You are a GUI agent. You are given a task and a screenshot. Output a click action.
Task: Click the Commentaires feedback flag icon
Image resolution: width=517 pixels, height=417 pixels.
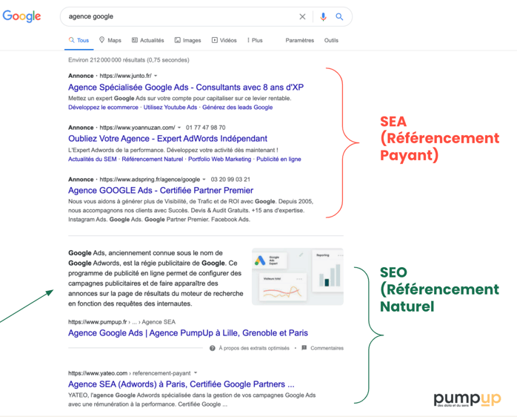304,347
